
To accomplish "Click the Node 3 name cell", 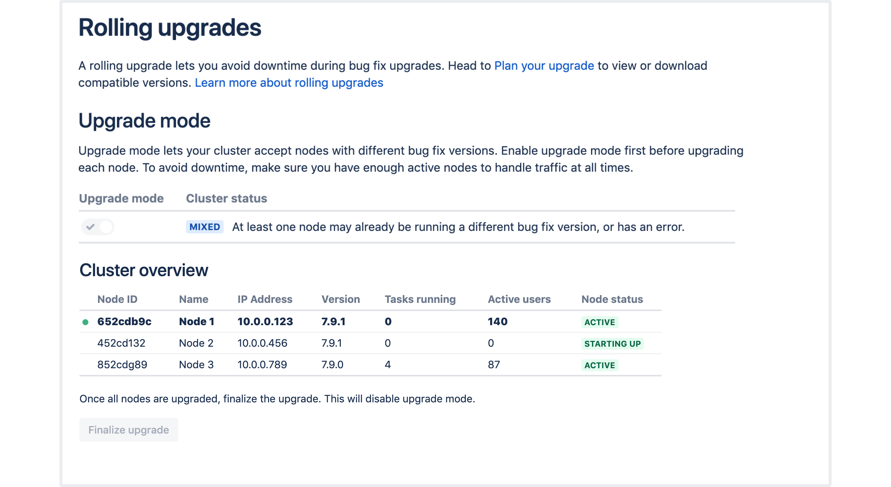I will (x=196, y=365).
